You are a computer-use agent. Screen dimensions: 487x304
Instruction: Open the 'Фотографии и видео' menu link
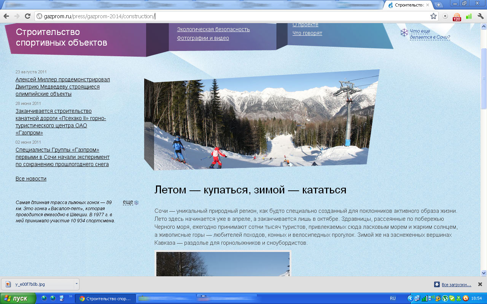pyautogui.click(x=203, y=38)
